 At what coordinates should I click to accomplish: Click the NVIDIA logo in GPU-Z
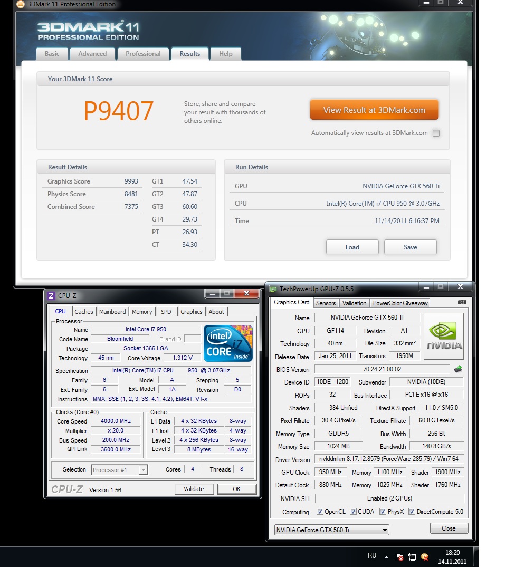[444, 336]
